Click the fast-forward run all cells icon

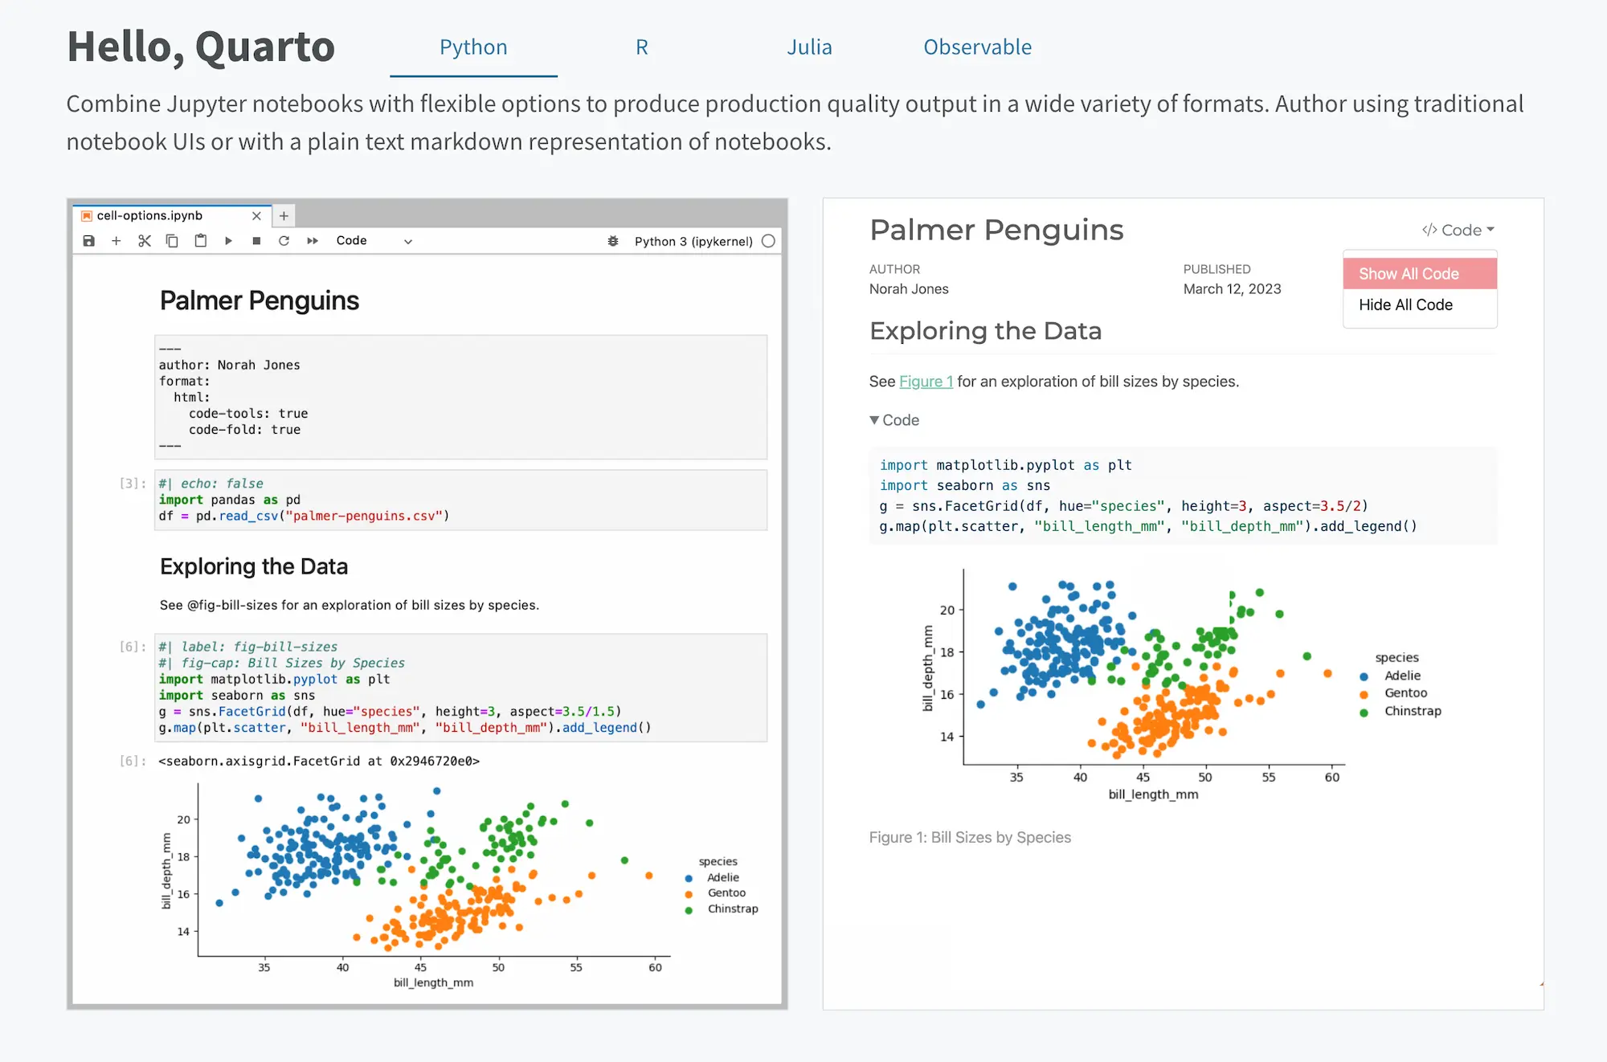pos(313,241)
